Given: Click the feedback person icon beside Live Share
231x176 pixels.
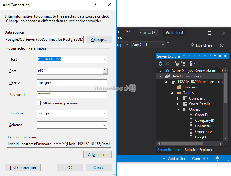Looking at the screenshot, I should (222, 45).
